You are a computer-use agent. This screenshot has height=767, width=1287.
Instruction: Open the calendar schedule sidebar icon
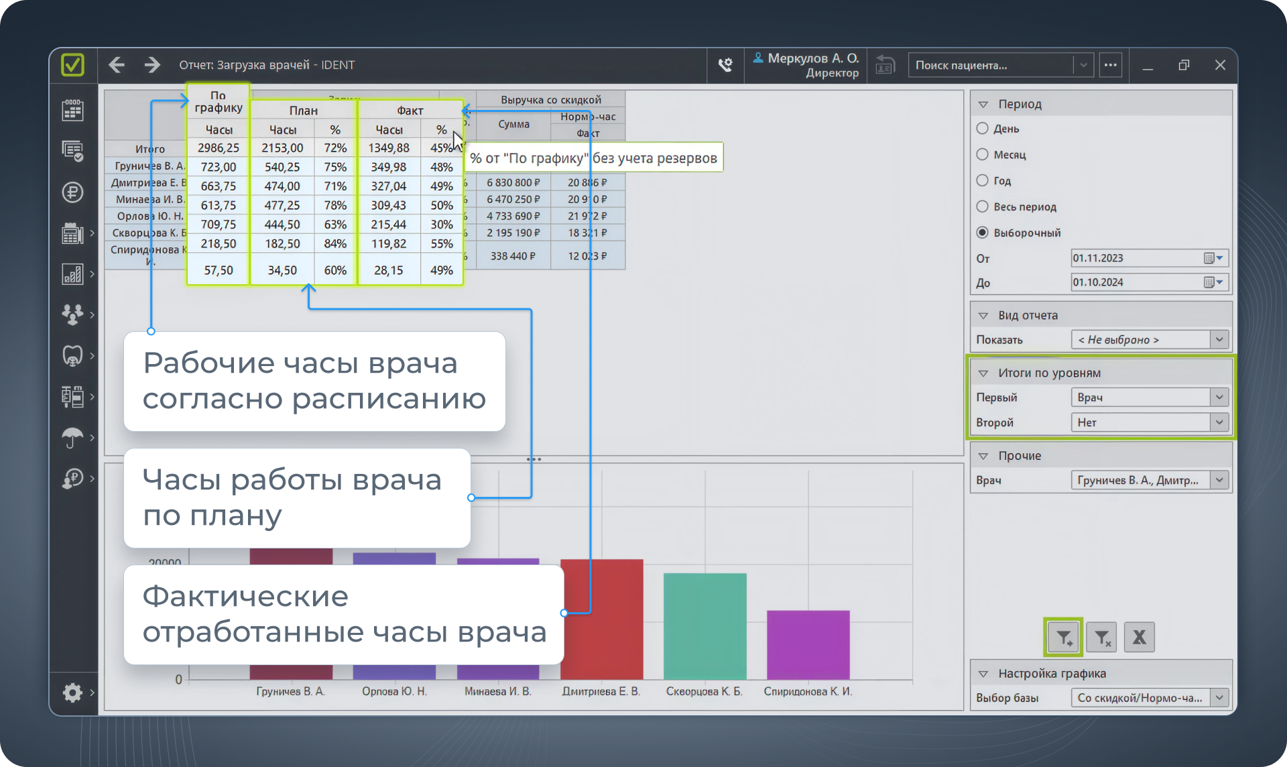(72, 110)
